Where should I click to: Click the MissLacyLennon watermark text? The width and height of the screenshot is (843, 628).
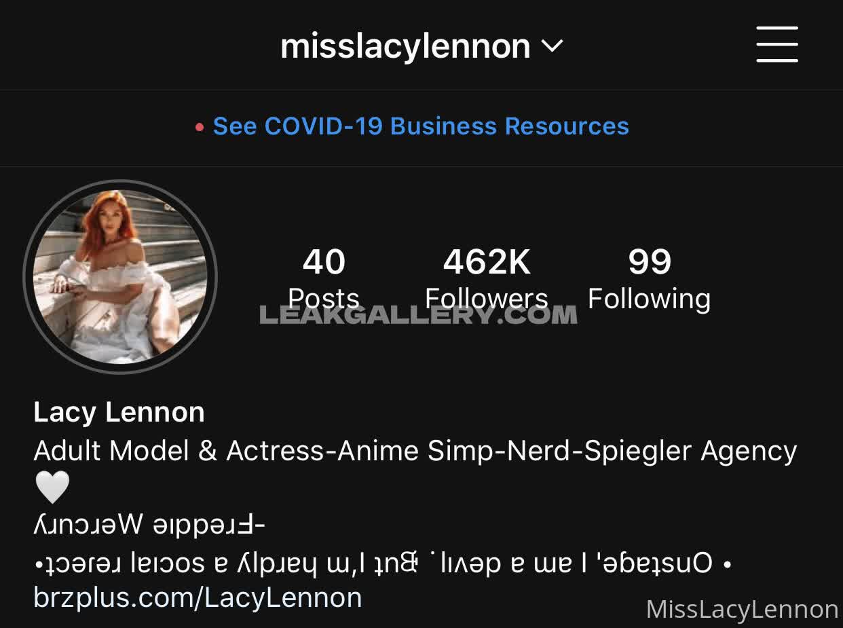(x=743, y=610)
